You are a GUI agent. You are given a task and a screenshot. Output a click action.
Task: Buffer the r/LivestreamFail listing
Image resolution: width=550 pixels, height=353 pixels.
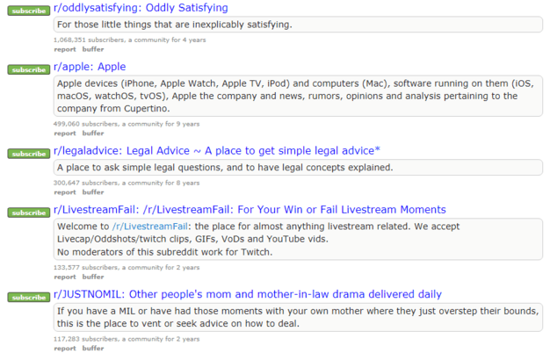click(92, 276)
